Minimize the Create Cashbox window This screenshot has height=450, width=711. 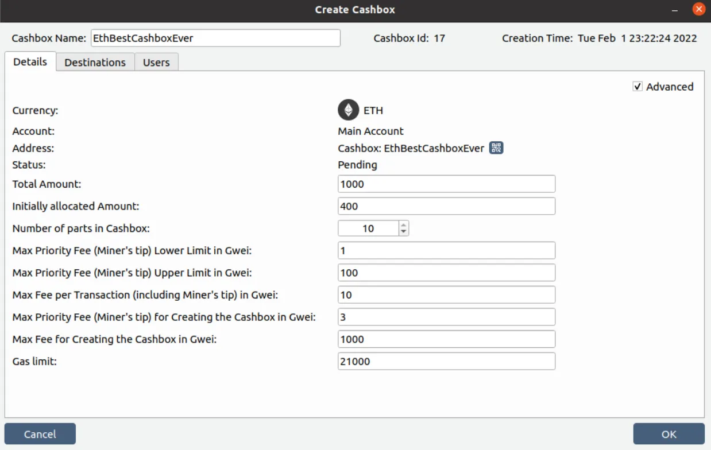(x=675, y=10)
